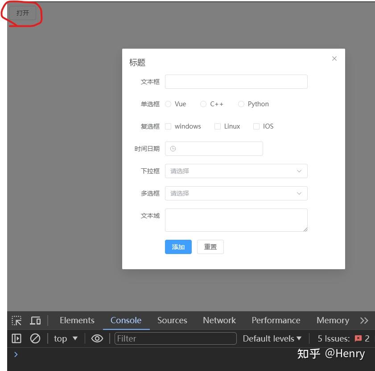Create a live expression with the eye icon

point(97,338)
